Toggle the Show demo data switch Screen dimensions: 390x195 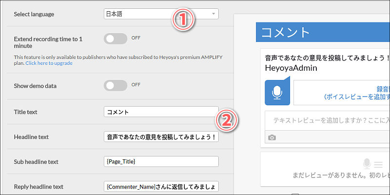coord(116,85)
